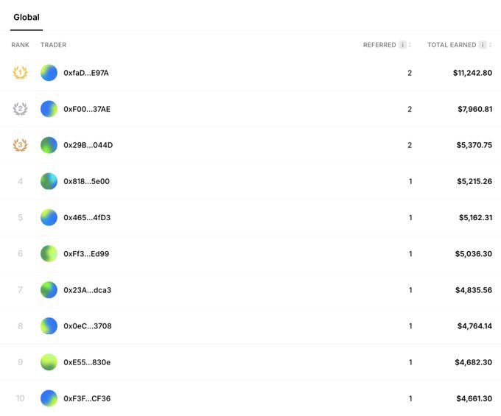
Task: Click the RANK column header
Action: click(x=20, y=45)
